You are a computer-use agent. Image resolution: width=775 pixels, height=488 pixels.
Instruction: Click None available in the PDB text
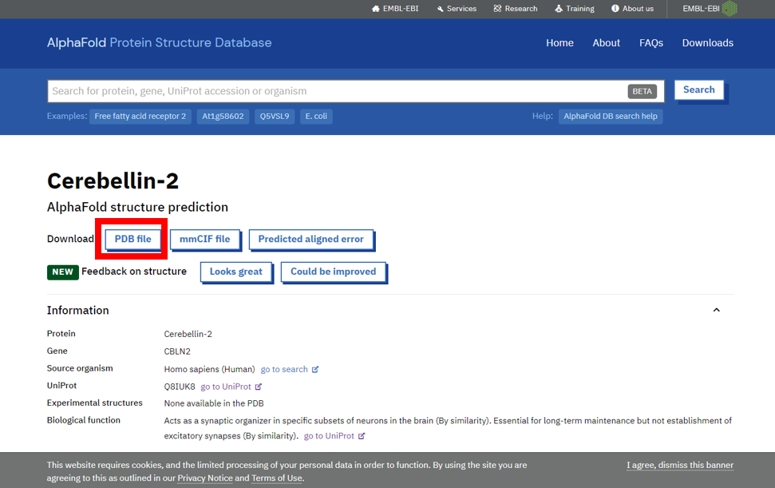point(214,403)
